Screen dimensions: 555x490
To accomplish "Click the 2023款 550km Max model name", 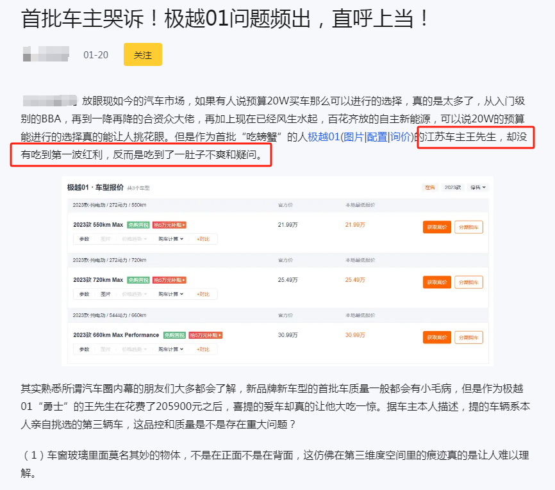I will pyautogui.click(x=98, y=225).
